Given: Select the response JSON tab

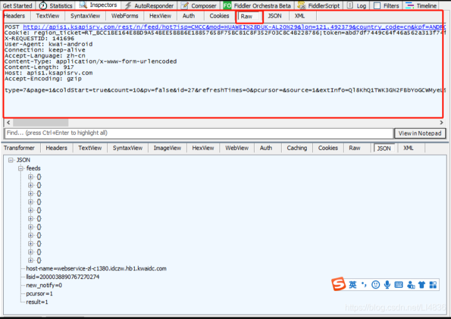Looking at the screenshot, I should [x=384, y=149].
